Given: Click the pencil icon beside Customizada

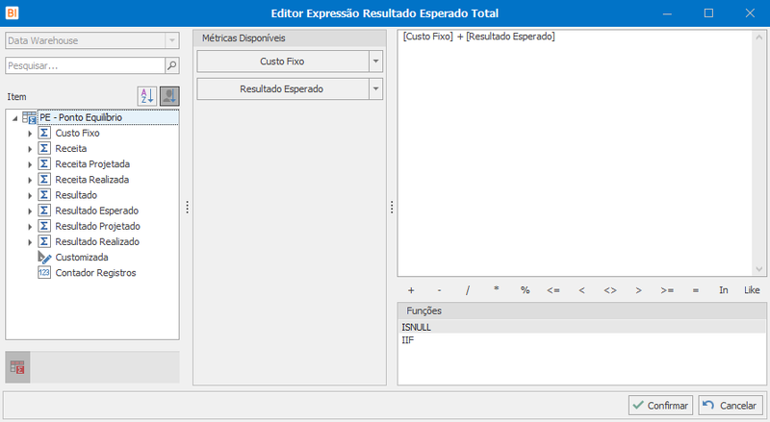Looking at the screenshot, I should [44, 257].
